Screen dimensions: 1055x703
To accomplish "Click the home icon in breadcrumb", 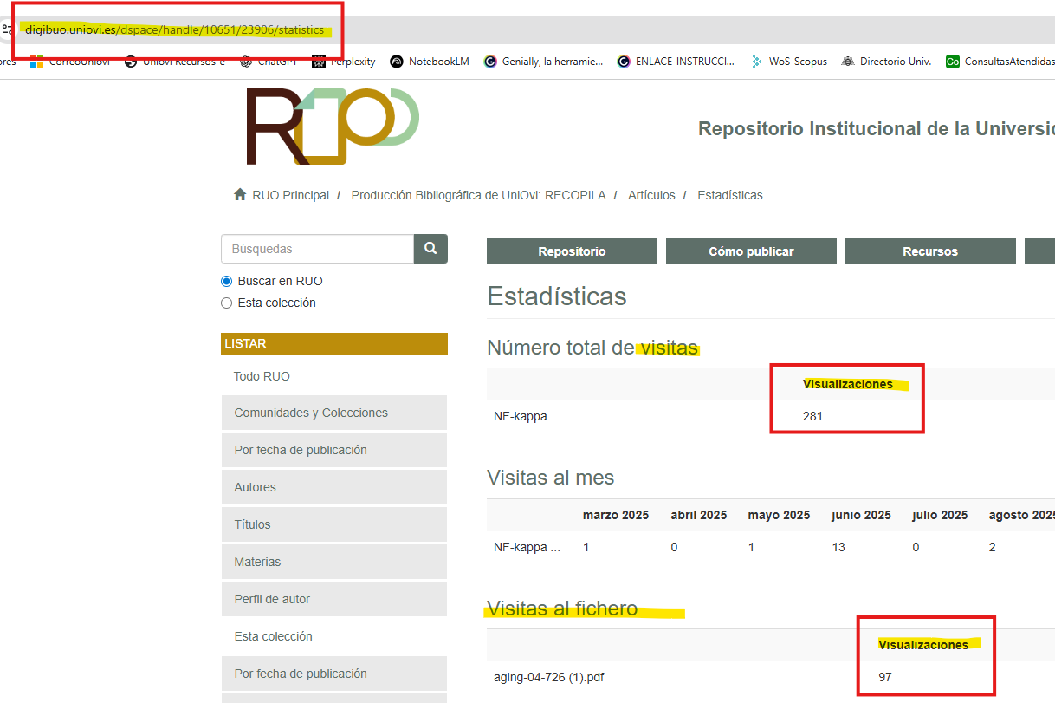I will (x=241, y=194).
